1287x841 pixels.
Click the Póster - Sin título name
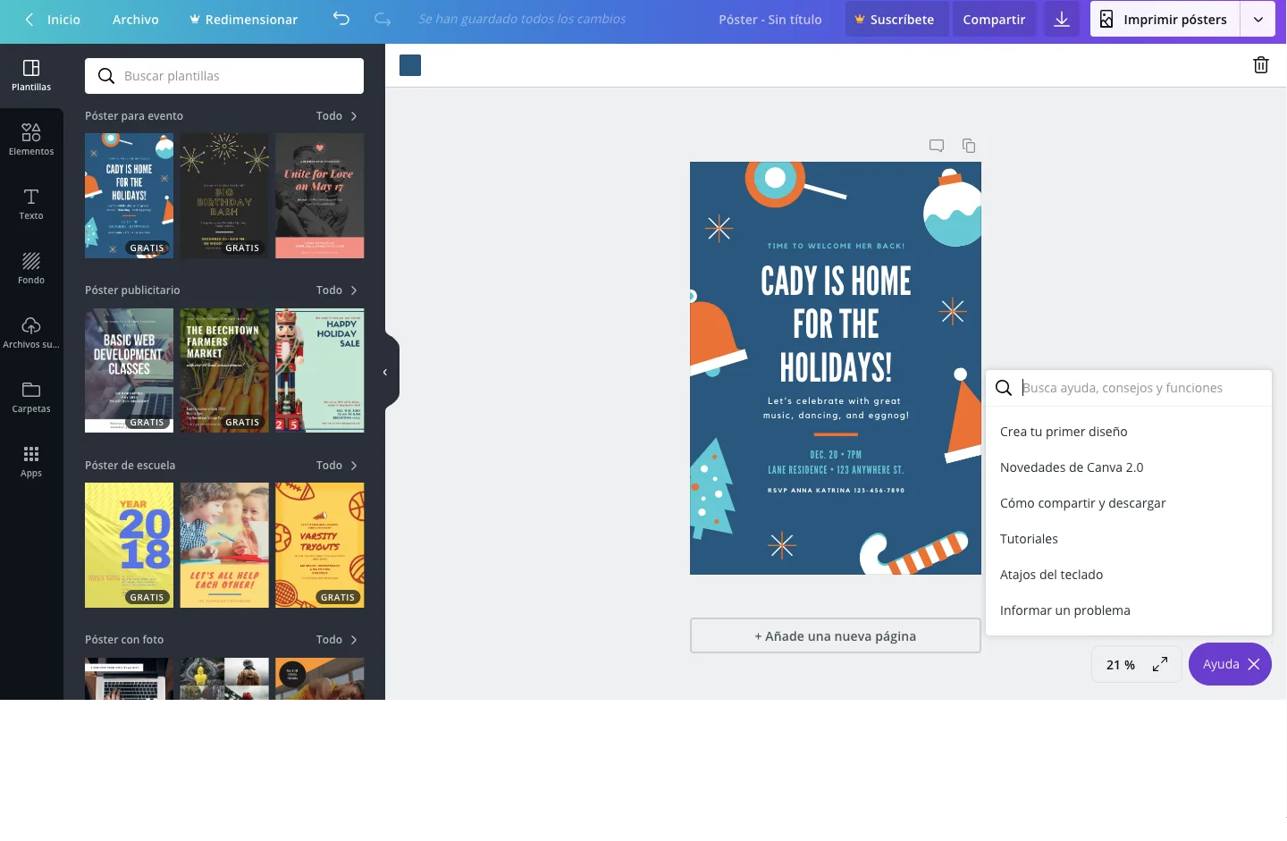click(x=770, y=19)
